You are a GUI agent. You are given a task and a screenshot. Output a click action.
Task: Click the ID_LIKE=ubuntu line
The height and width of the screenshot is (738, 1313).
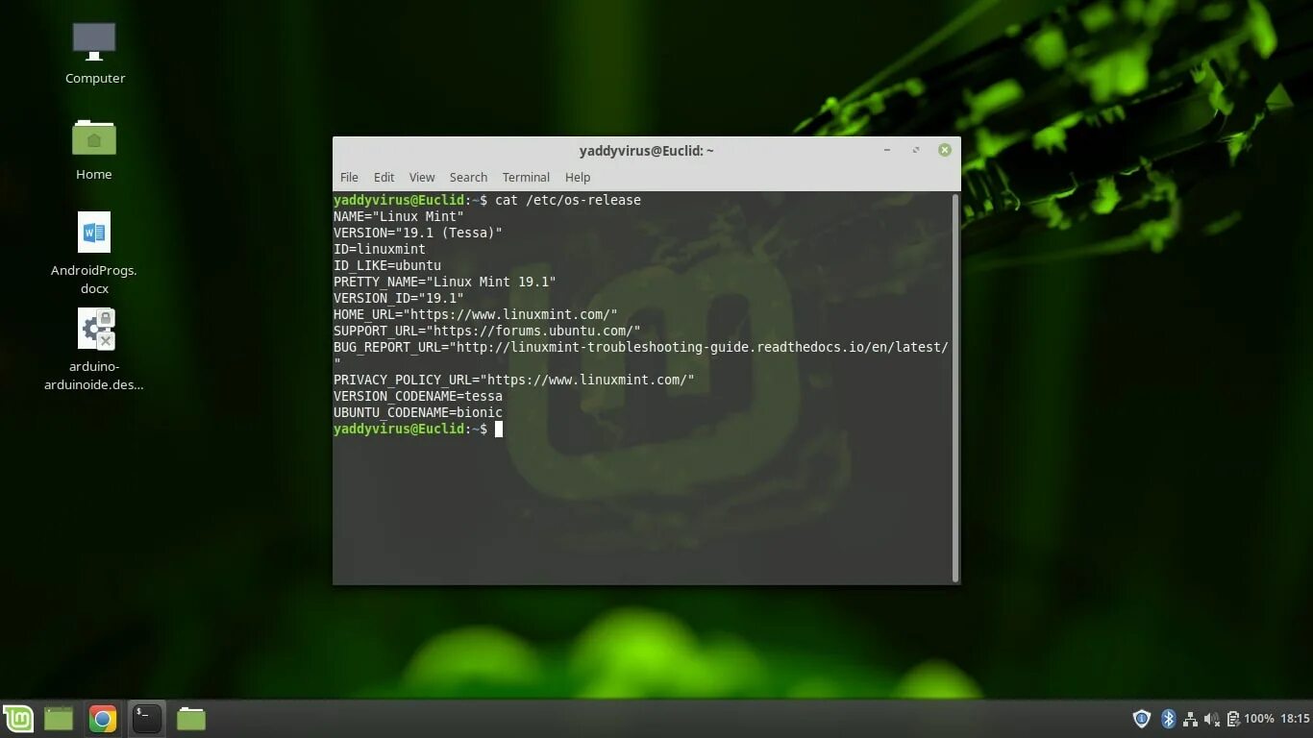tap(387, 265)
